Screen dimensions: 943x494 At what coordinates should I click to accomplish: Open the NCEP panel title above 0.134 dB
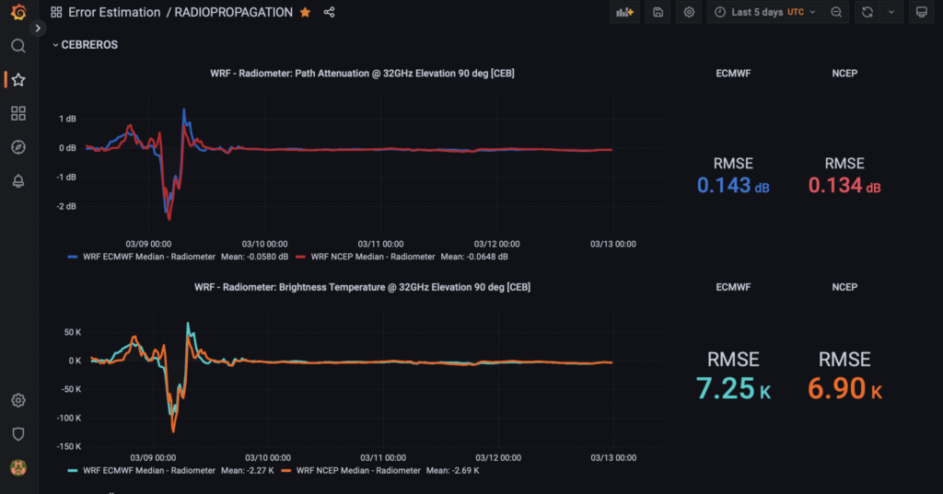click(x=844, y=74)
